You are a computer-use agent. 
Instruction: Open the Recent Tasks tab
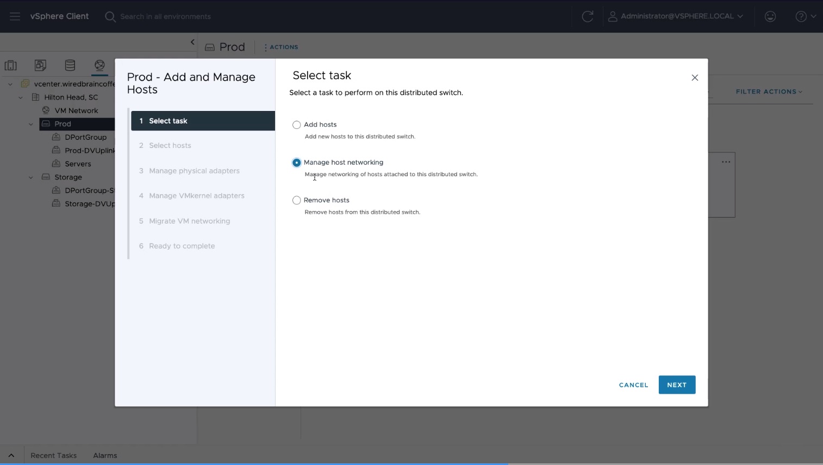point(53,455)
